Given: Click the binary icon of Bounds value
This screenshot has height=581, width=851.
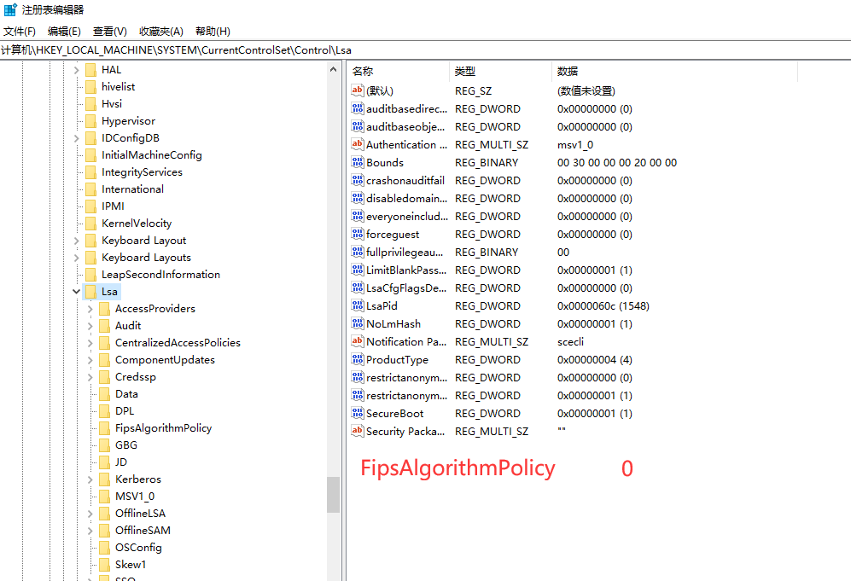Looking at the screenshot, I should 357,162.
